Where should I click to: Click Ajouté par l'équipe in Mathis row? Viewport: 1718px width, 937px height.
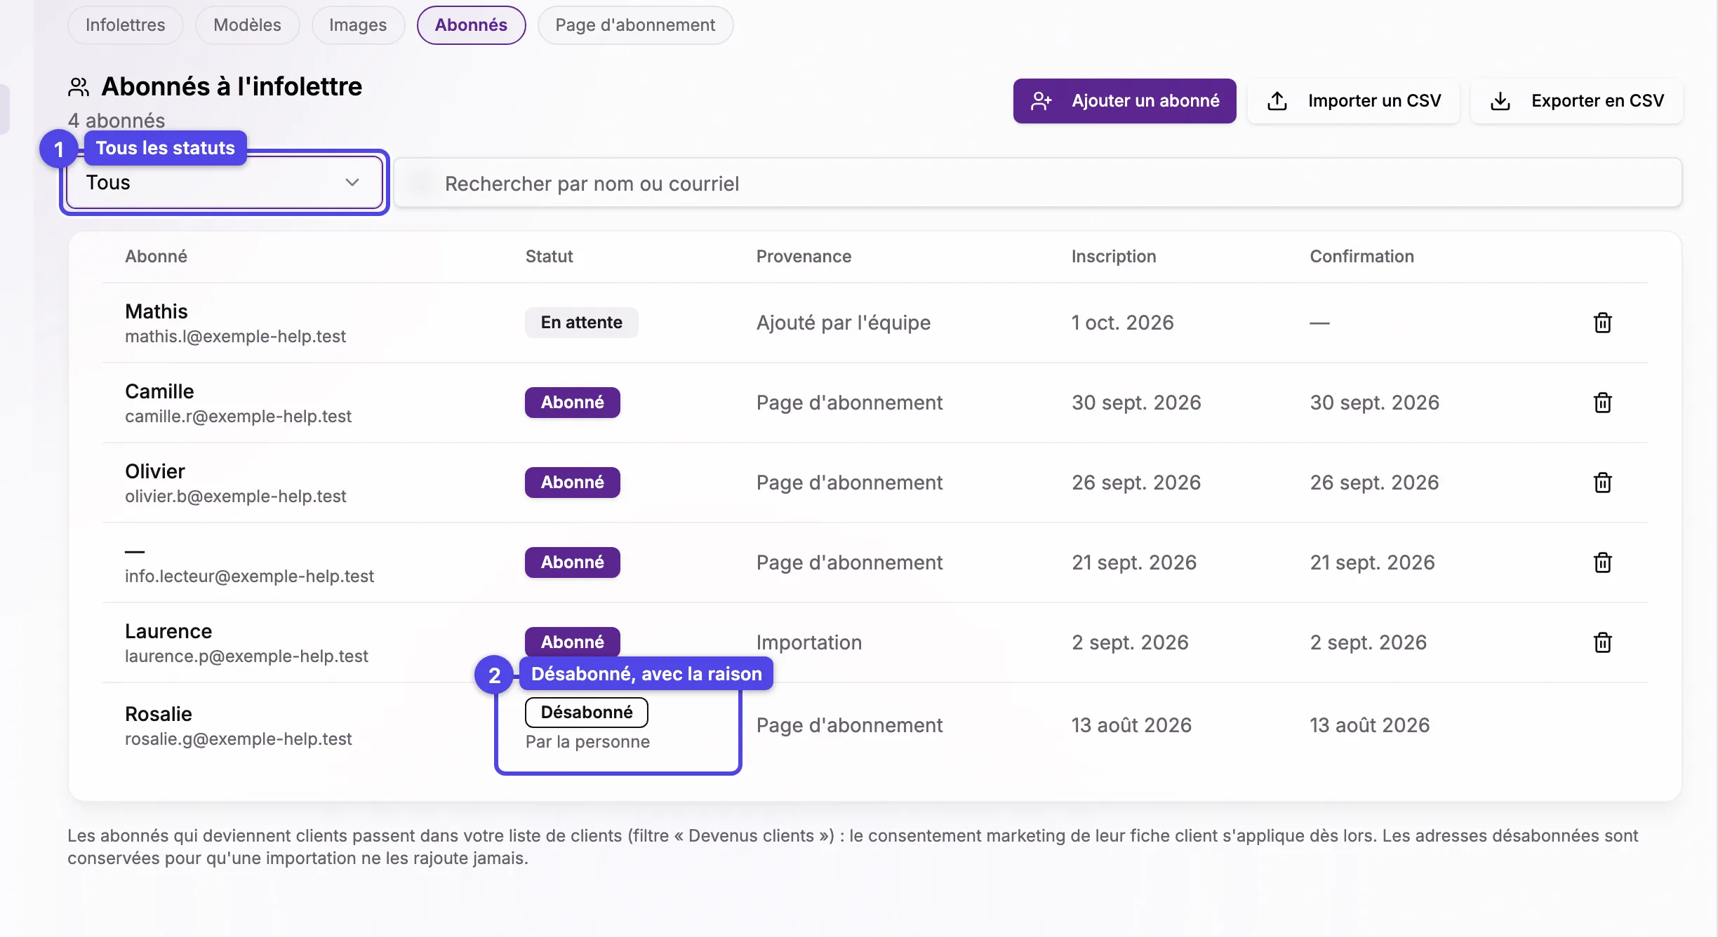click(x=843, y=323)
